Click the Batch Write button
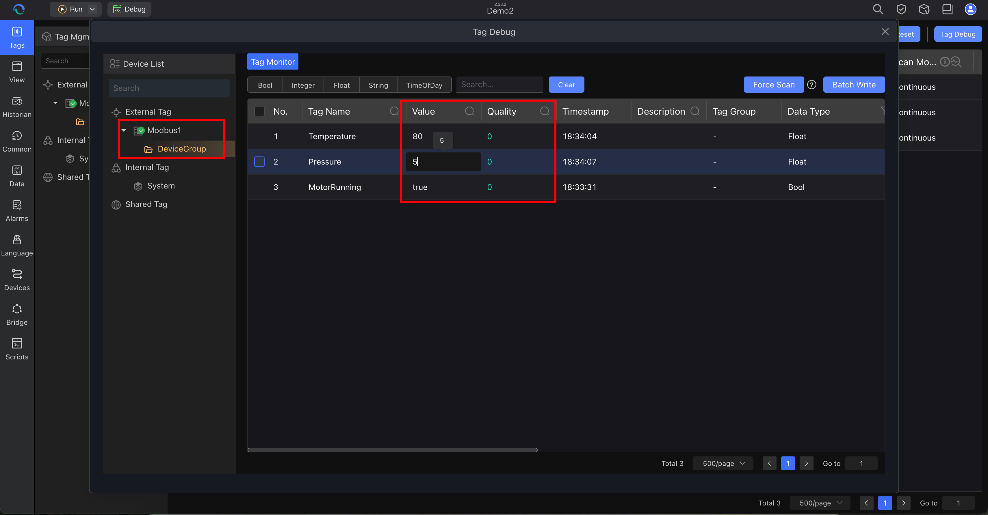 pyautogui.click(x=854, y=85)
